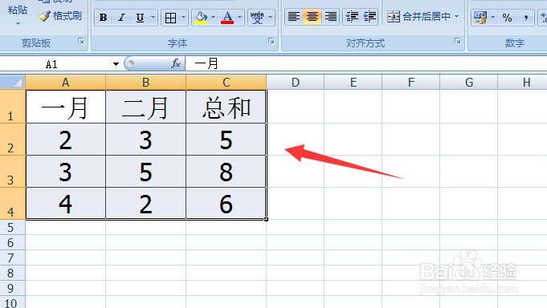Select cell A1 containing 一月
547x308 pixels.
pyautogui.click(x=66, y=107)
